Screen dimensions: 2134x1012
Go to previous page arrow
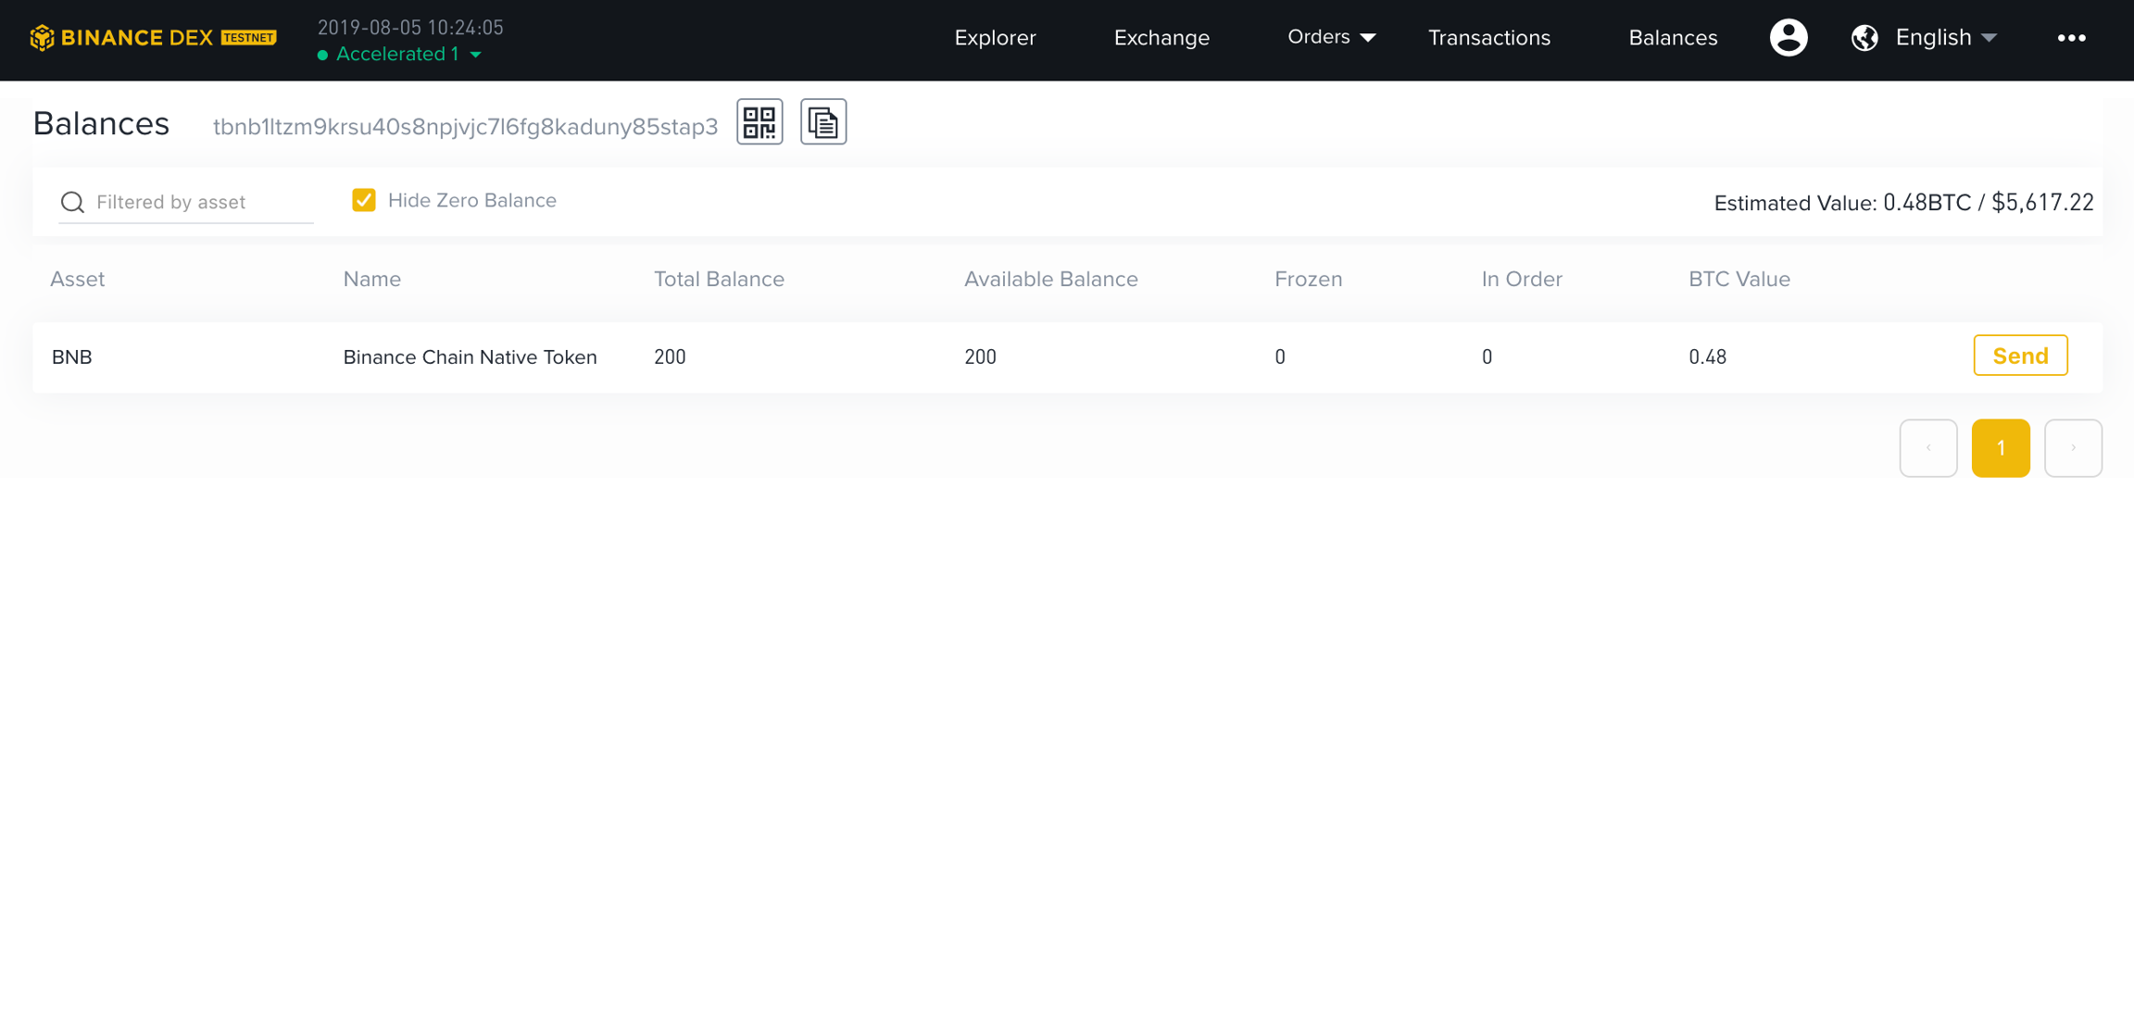[1928, 448]
